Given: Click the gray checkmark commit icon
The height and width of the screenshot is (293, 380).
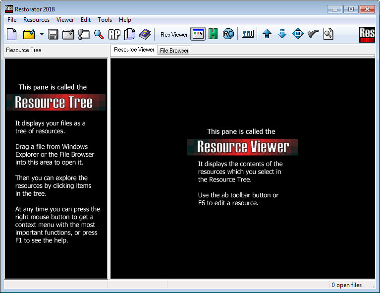Looking at the screenshot, I should (x=313, y=34).
